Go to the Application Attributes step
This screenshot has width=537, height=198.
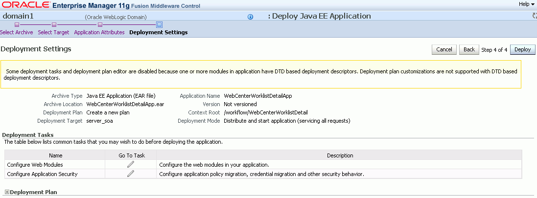pyautogui.click(x=99, y=33)
